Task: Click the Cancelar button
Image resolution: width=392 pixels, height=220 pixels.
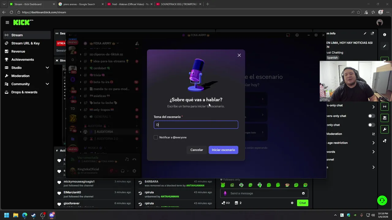Action: pos(197,150)
